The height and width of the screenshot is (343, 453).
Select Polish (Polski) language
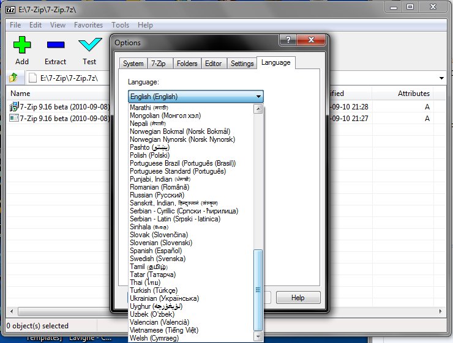(x=190, y=155)
